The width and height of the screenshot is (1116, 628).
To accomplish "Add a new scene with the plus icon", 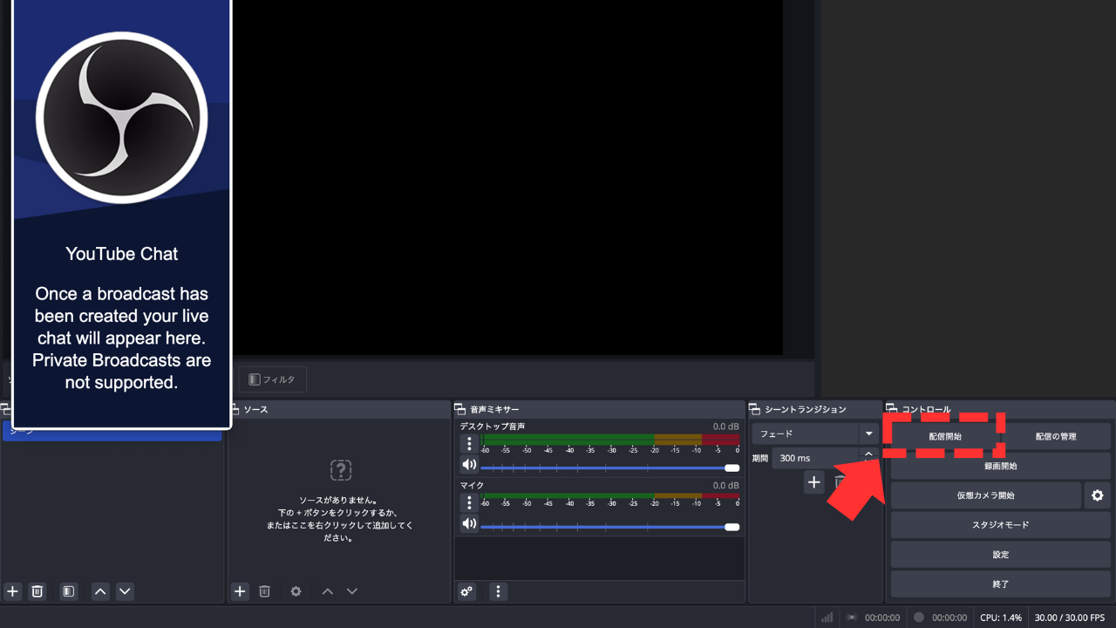I will tap(12, 591).
